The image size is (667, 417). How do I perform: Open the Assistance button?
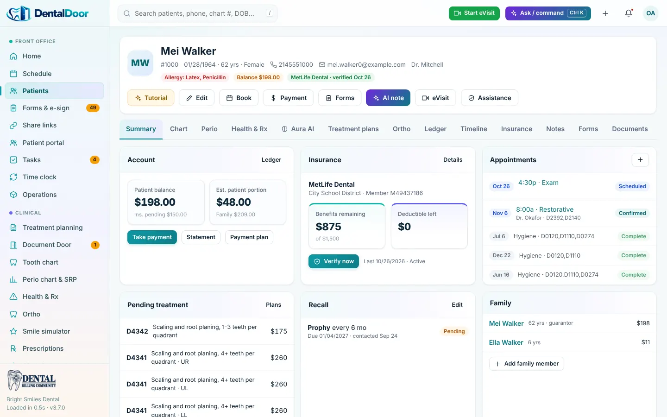coord(490,98)
